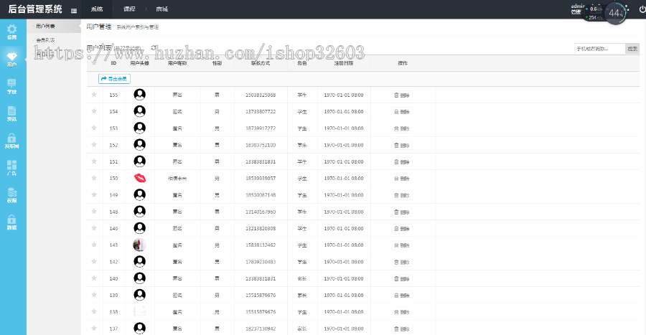Open the 资讯 document icon in sidebar
Viewport: 646px width, 335px height.
(x=12, y=114)
